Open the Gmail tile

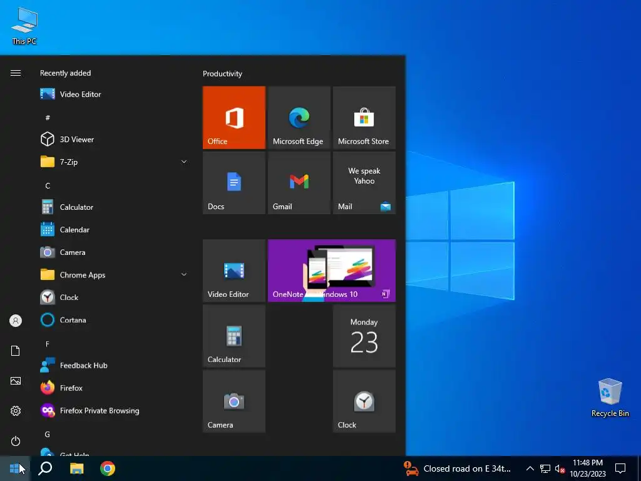[299, 183]
